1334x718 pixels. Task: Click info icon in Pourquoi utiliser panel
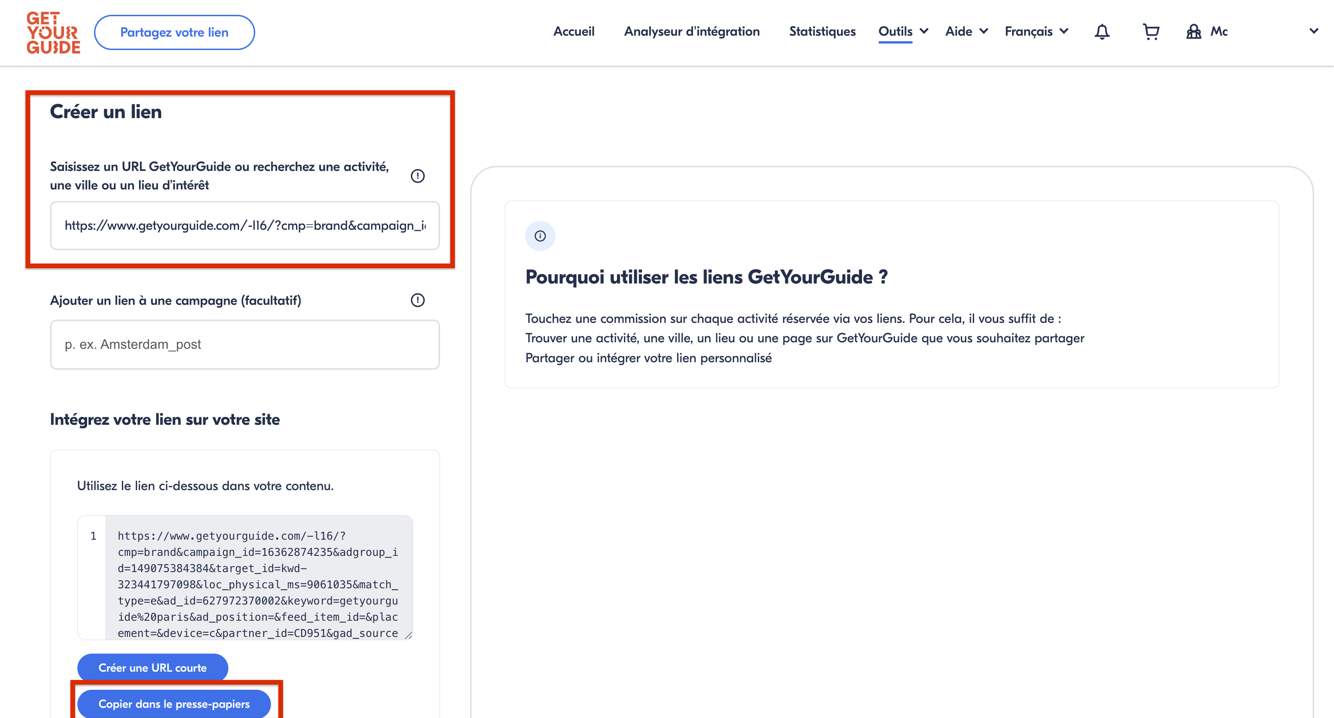point(540,236)
